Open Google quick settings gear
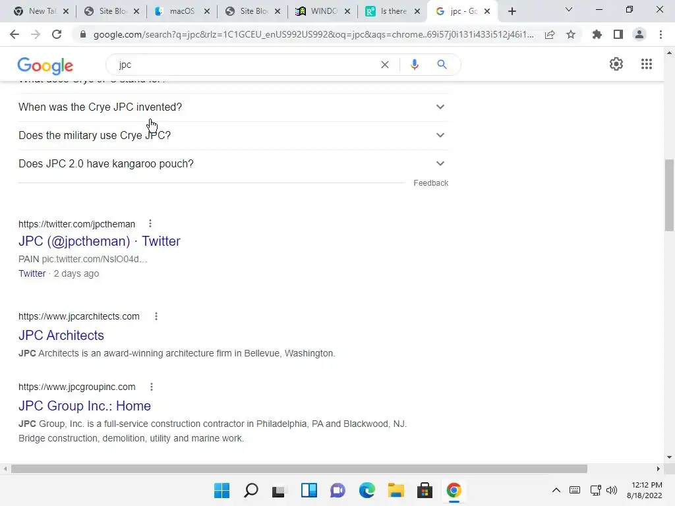Viewport: 675px width, 506px height. (x=616, y=64)
